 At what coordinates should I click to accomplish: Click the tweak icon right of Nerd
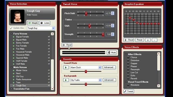click(49, 73)
